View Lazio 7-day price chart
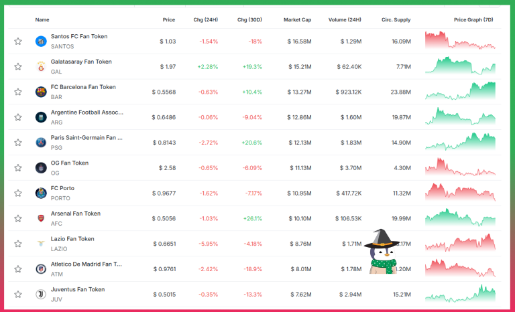 [x=460, y=243]
